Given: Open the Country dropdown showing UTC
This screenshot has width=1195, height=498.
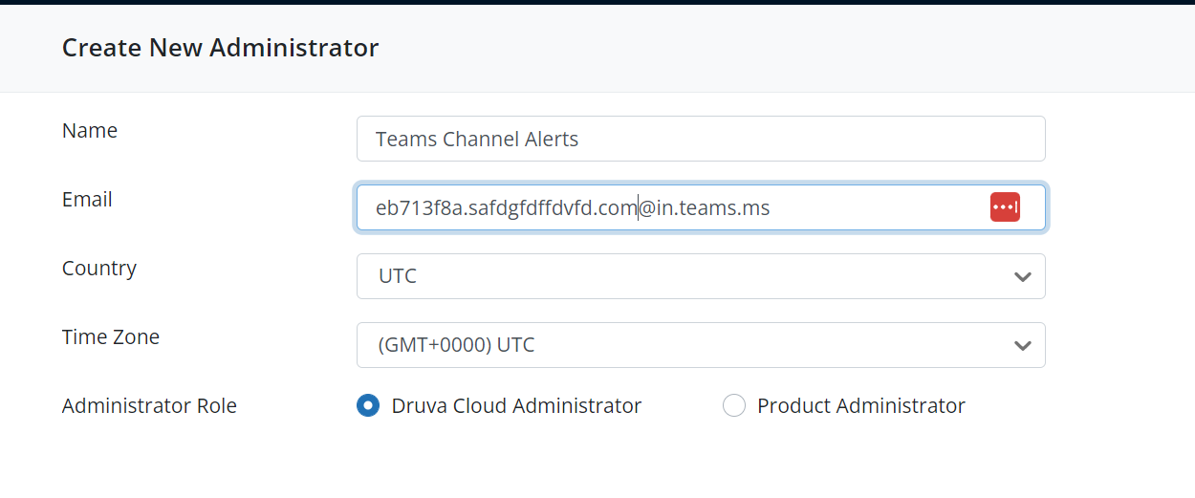Looking at the screenshot, I should [x=700, y=276].
